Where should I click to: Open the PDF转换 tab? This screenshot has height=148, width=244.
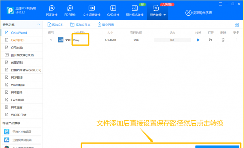pos(52,10)
